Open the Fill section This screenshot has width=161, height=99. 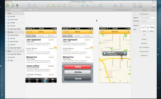point(144,35)
